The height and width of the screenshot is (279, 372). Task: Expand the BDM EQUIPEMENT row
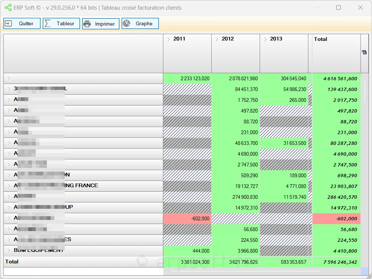(9, 251)
